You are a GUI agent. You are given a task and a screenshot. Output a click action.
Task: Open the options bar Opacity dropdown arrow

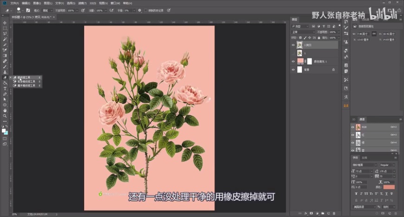coord(77,10)
